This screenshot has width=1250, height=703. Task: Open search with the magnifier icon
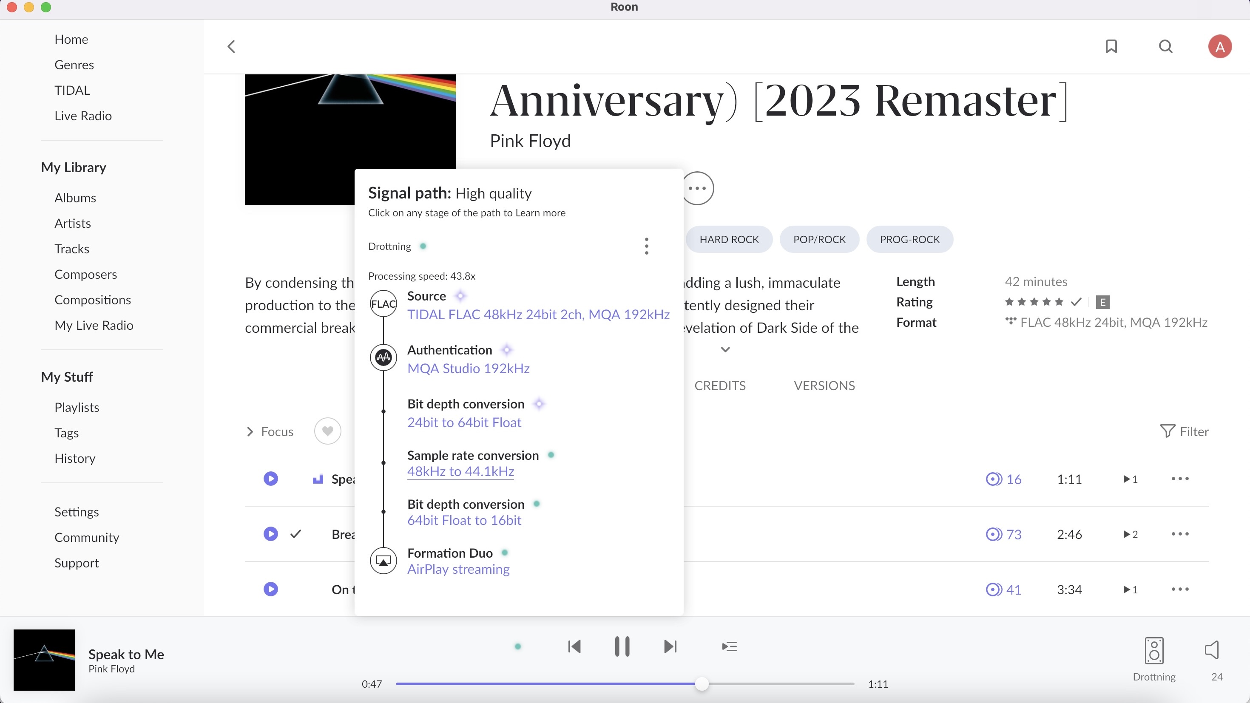[x=1165, y=47]
